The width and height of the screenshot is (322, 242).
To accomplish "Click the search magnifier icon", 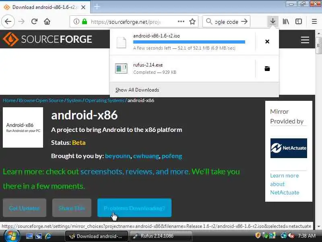I will click(209, 21).
